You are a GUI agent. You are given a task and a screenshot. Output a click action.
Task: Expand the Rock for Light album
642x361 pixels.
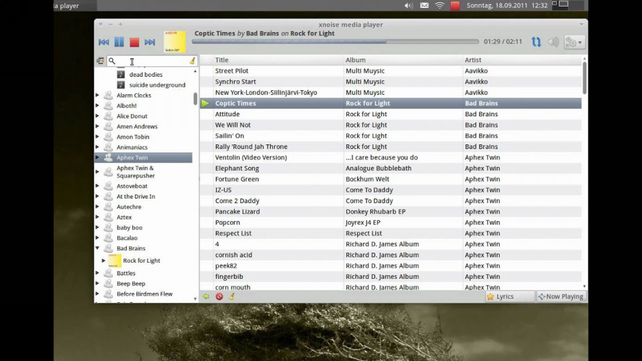point(104,260)
